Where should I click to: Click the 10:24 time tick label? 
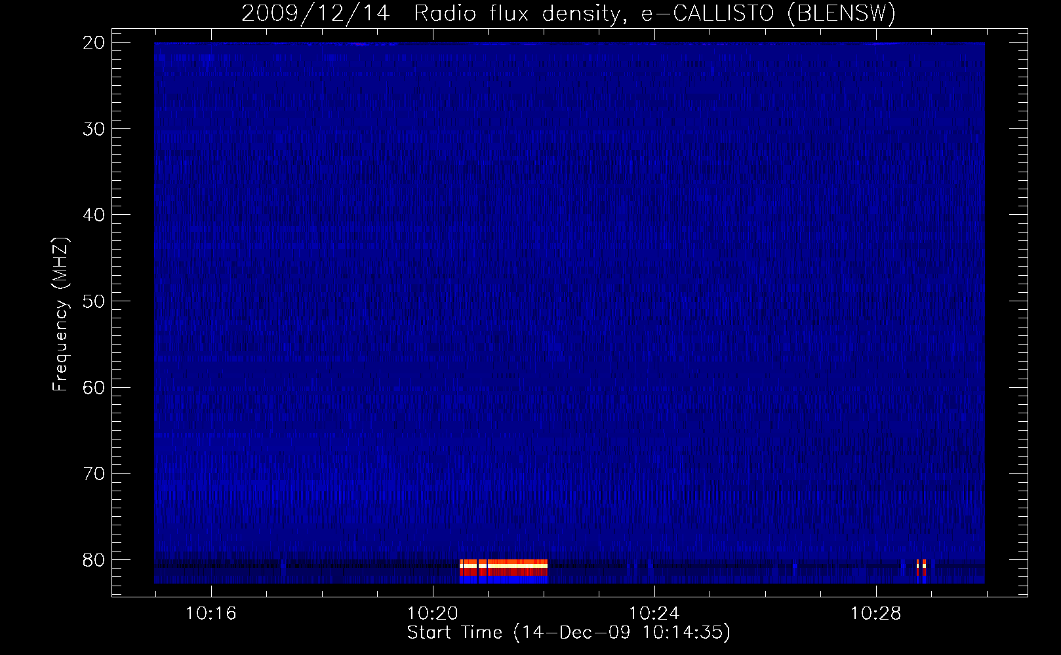pos(654,614)
